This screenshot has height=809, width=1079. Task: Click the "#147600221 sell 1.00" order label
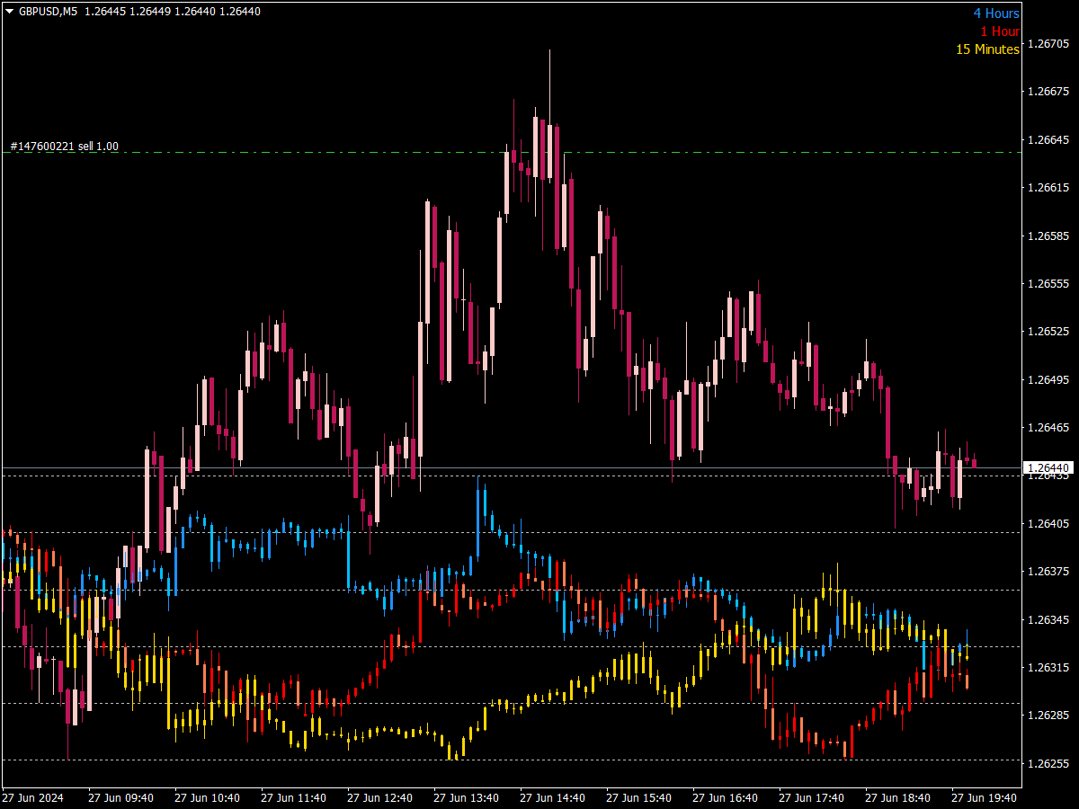click(64, 147)
